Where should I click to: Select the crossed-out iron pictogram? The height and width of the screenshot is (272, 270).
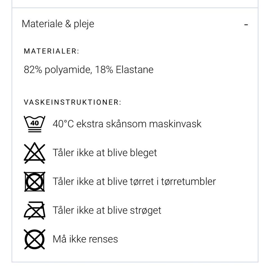[x=34, y=210]
